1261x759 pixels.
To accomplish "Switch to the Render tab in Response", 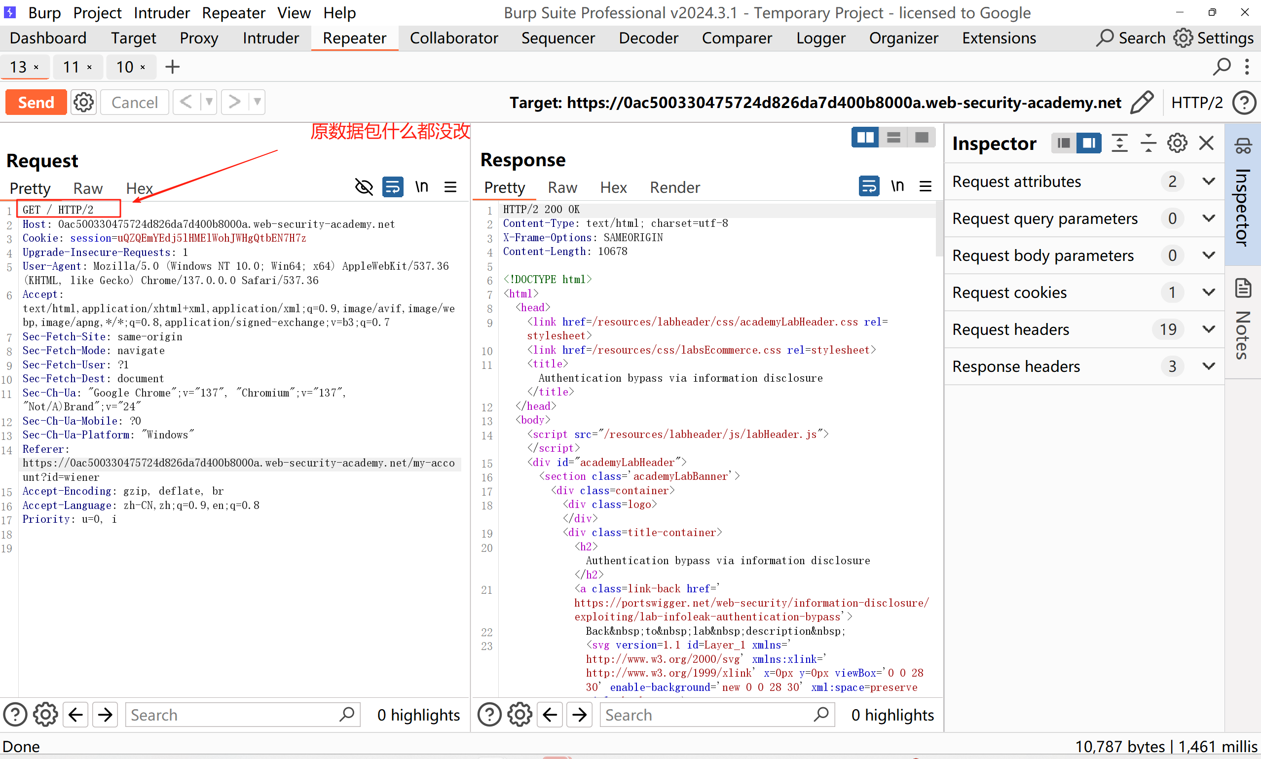I will (675, 187).
